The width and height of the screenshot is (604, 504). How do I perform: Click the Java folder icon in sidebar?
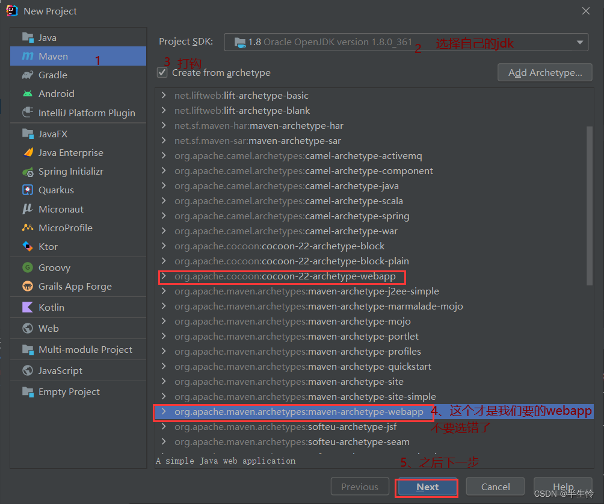point(28,37)
